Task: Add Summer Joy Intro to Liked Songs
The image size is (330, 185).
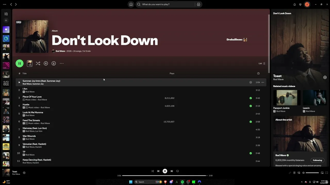Action: pyautogui.click(x=251, y=82)
